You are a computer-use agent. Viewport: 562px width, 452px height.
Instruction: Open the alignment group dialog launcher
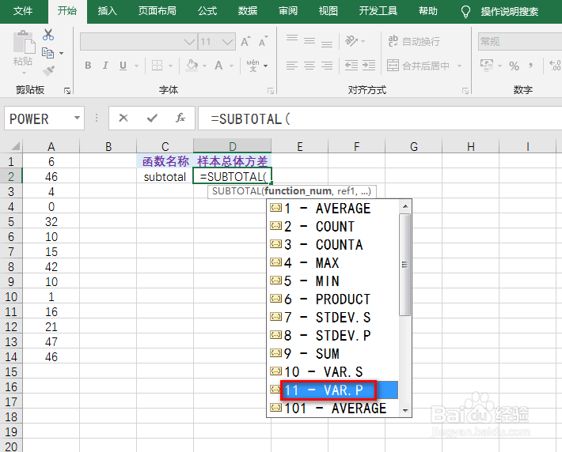tap(465, 91)
